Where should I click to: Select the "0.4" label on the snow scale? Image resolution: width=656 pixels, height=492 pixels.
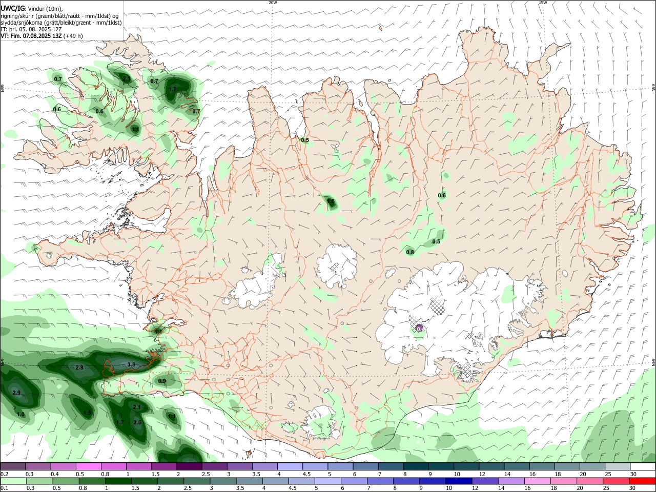coord(55,474)
